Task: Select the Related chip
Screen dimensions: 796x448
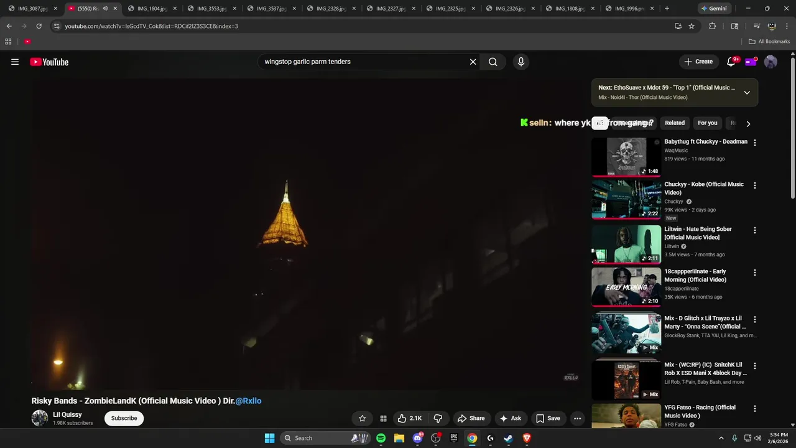Action: click(675, 123)
